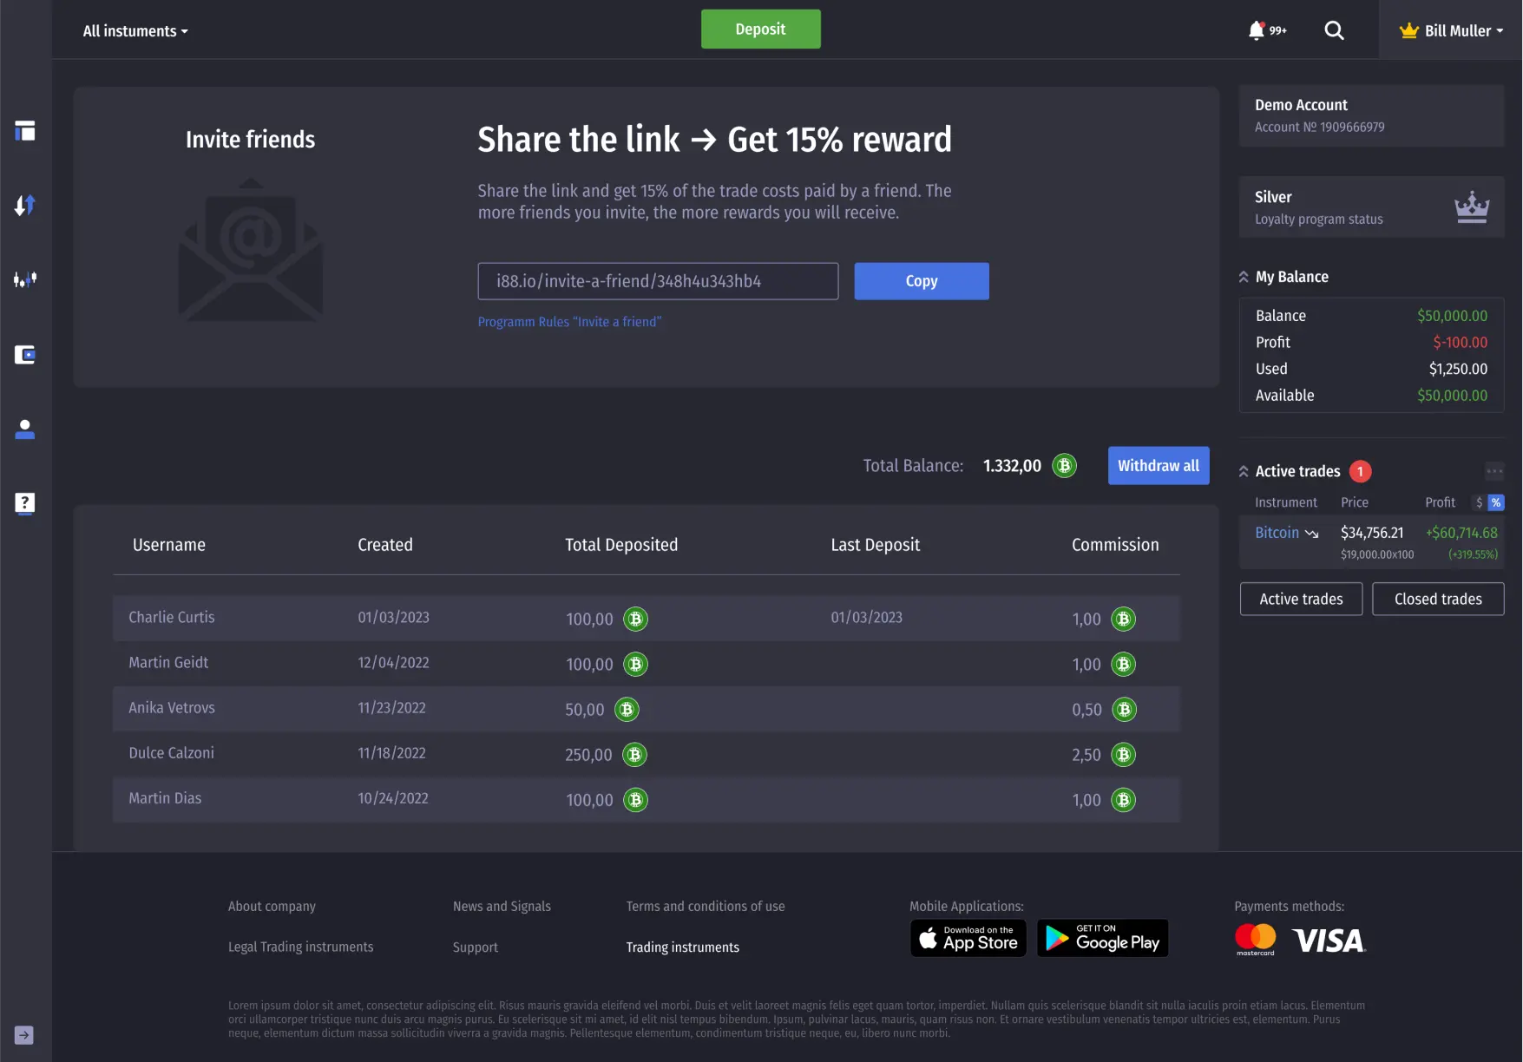
Task: Select the deposit/withdraw arrows icon in sidebar
Action: tap(24, 206)
